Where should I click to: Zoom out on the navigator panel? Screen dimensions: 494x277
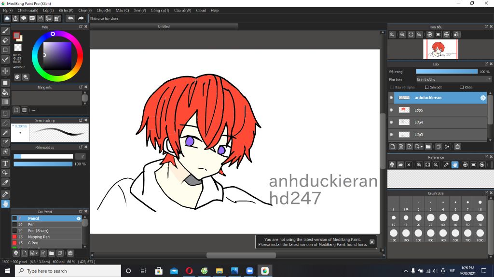[x=419, y=35]
